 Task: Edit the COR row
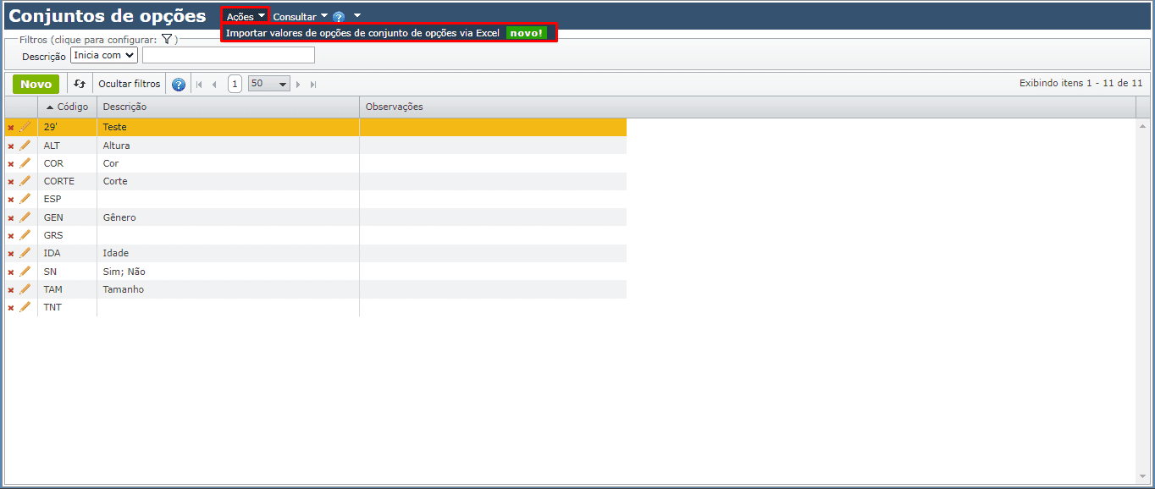(25, 163)
